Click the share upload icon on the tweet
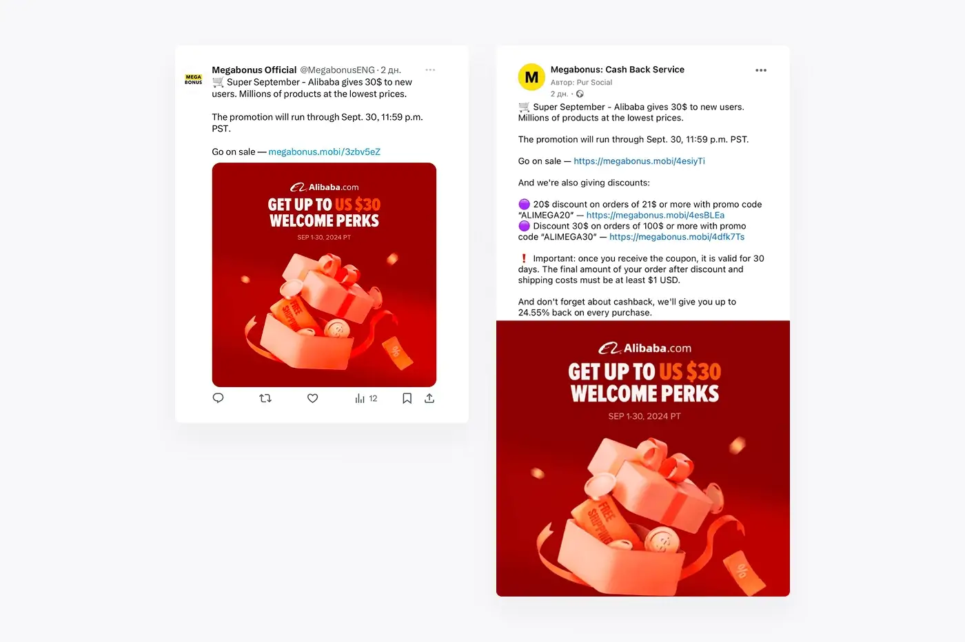Image resolution: width=965 pixels, height=642 pixels. point(429,398)
